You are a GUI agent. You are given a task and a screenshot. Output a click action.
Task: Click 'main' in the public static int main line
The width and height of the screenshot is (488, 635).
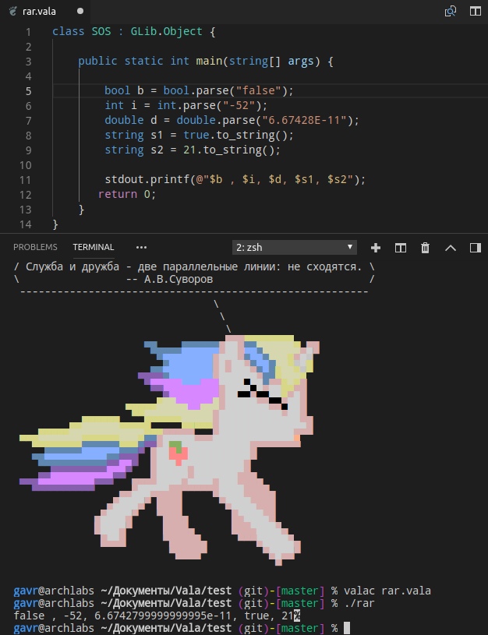[x=209, y=61]
